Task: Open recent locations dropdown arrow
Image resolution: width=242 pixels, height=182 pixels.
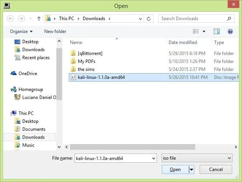Action: [x=31, y=19]
